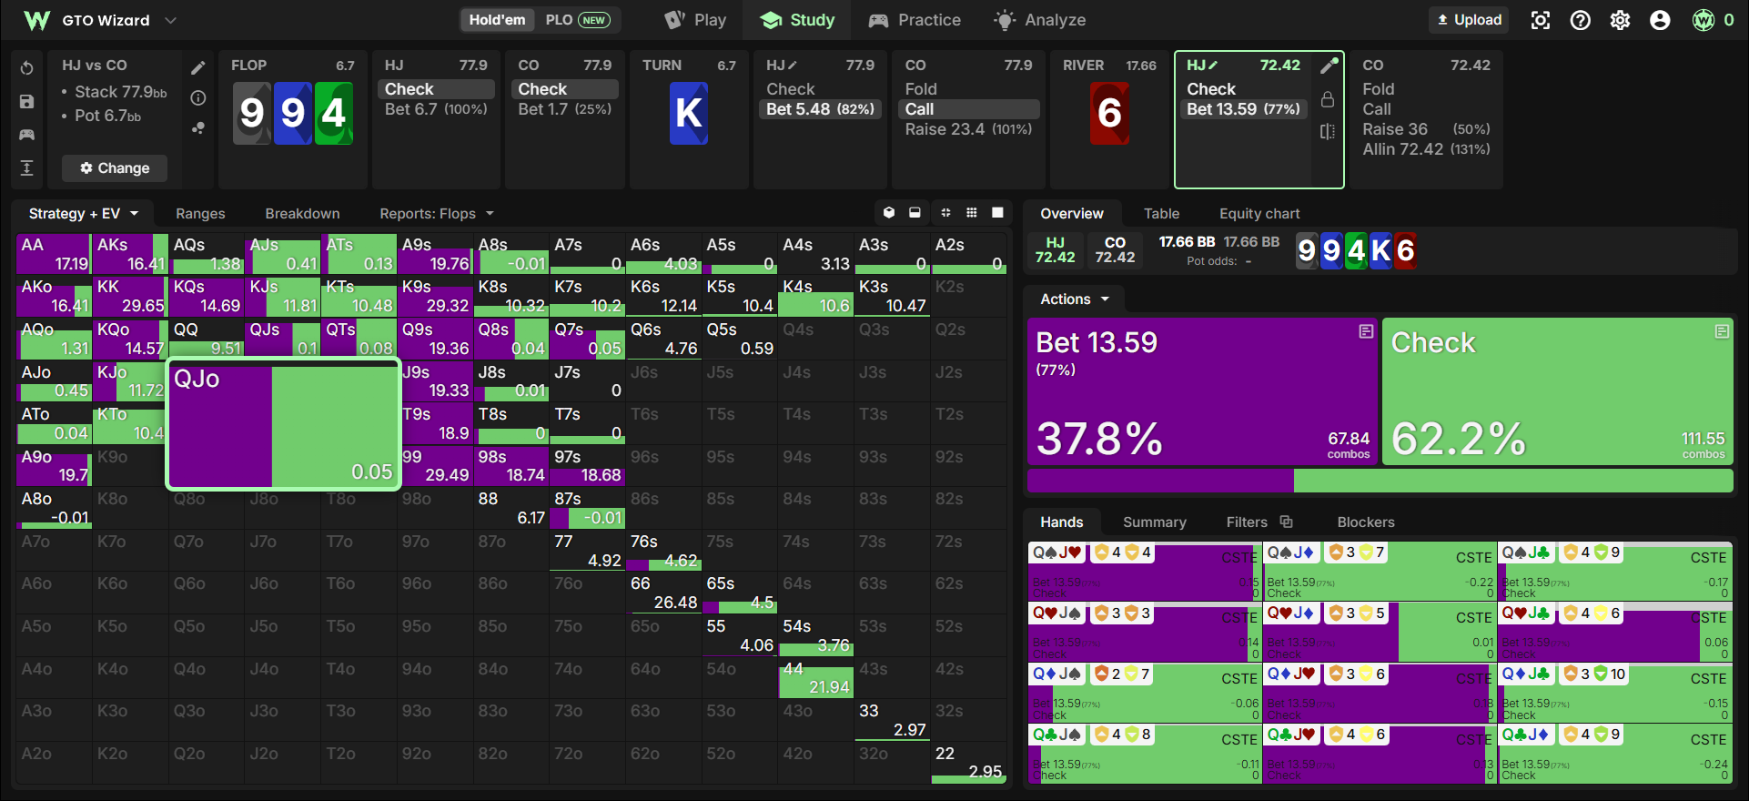The image size is (1749, 801).
Task: Select Allin 72.42 on river CO card
Action: click(1426, 149)
